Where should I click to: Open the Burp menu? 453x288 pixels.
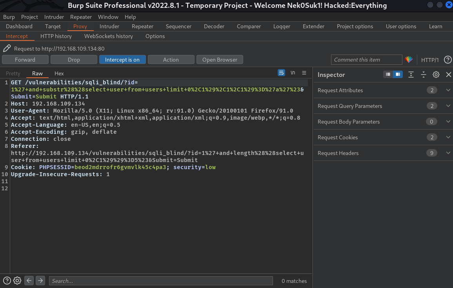[x=9, y=17]
